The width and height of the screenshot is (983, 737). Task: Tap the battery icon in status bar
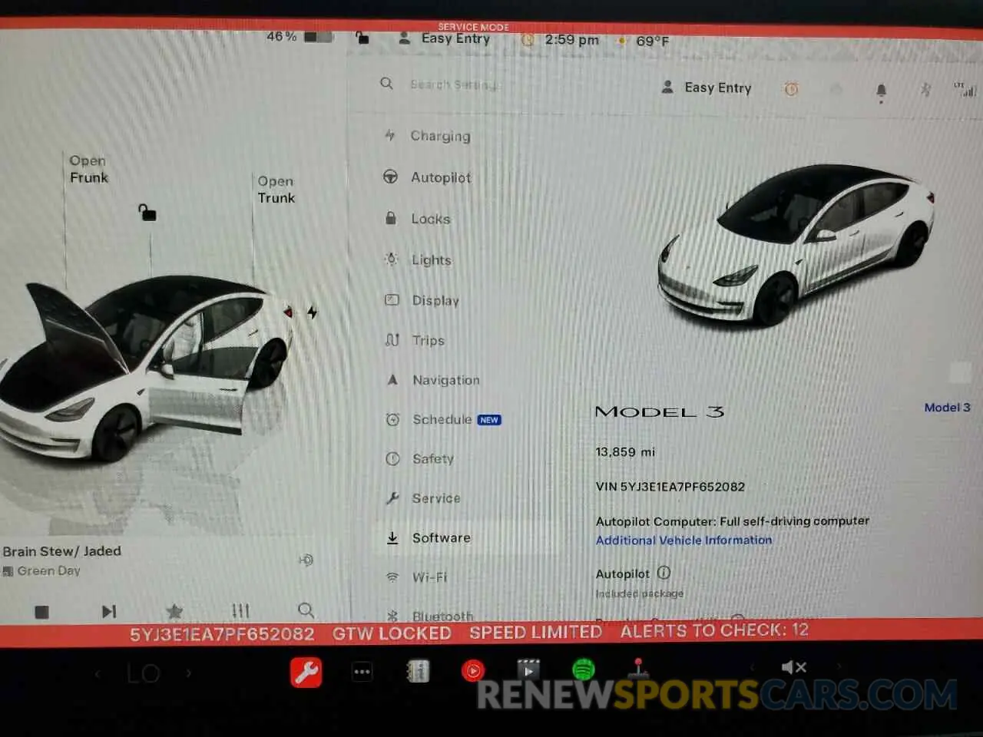(318, 36)
